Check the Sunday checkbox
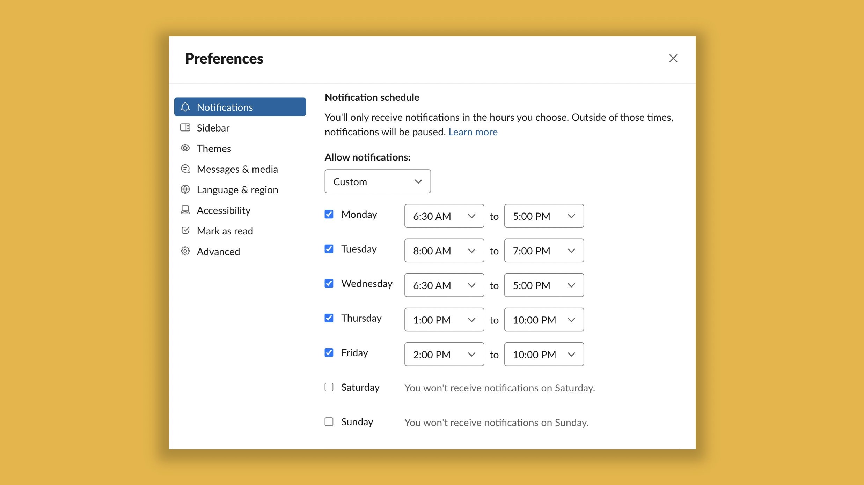 click(329, 422)
